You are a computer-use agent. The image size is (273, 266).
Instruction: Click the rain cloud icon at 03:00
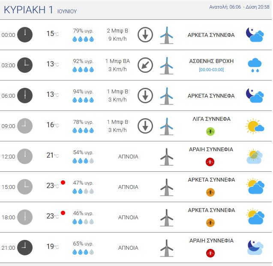(255, 65)
